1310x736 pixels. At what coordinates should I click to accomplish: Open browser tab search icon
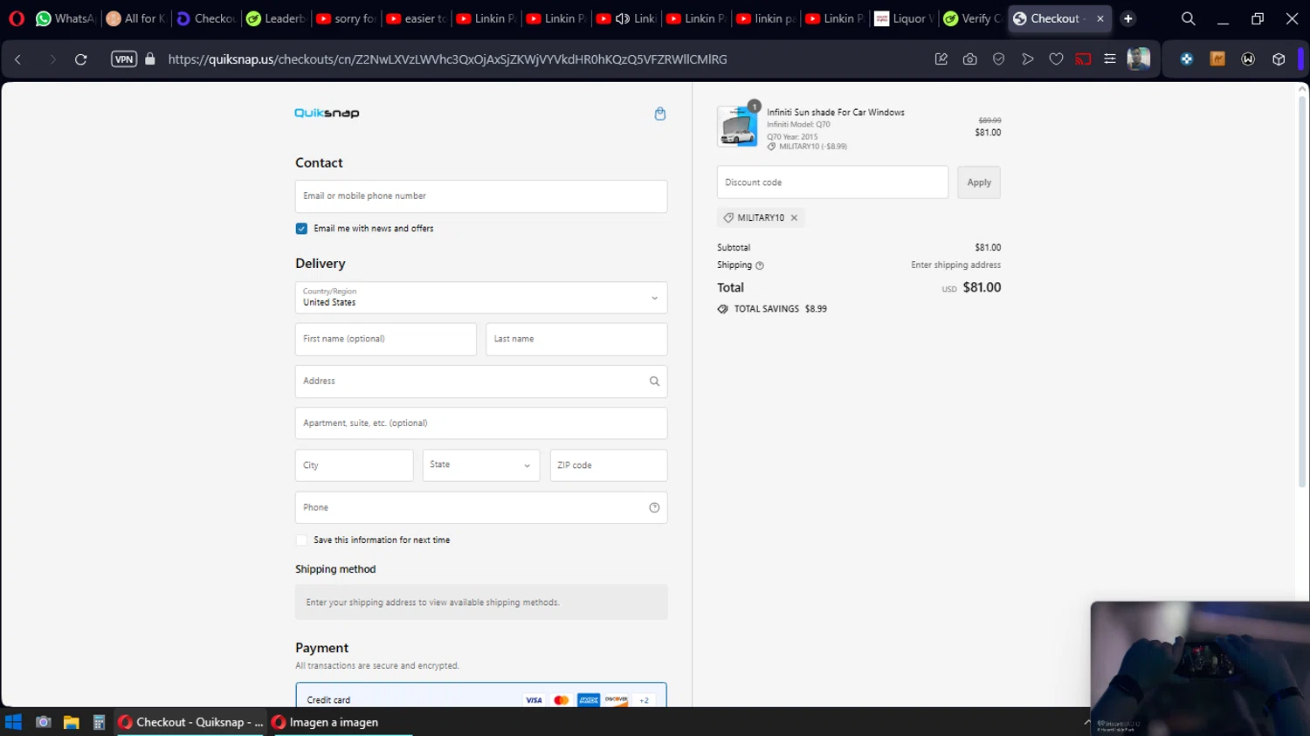(x=1188, y=18)
